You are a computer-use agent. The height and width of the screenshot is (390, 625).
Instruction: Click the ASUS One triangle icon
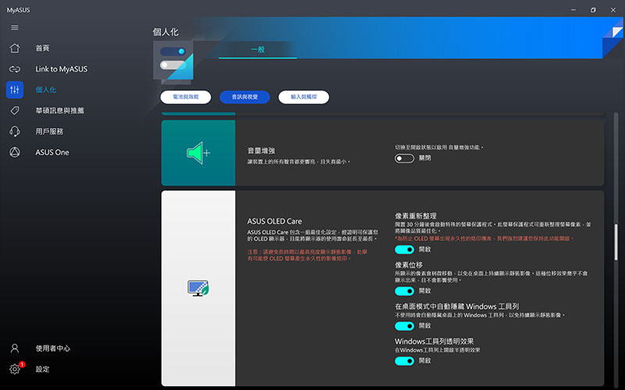click(15, 152)
